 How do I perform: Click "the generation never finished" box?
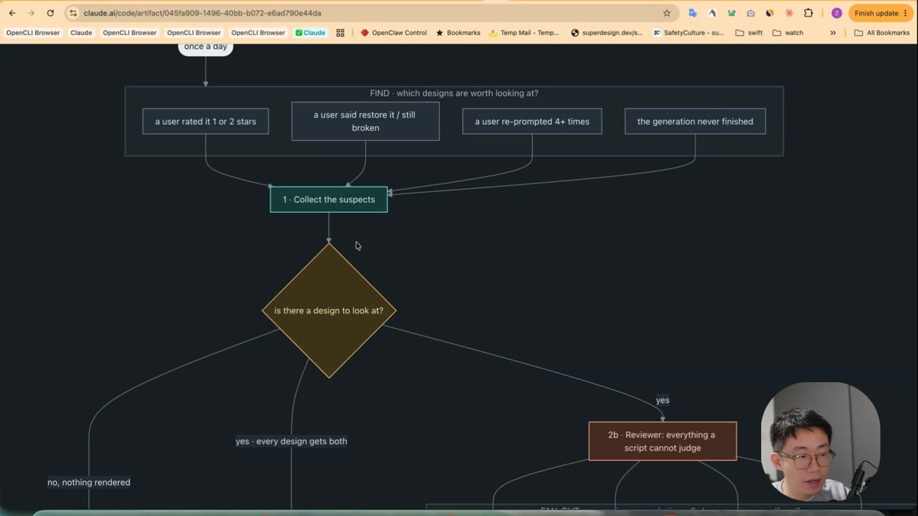(x=695, y=121)
